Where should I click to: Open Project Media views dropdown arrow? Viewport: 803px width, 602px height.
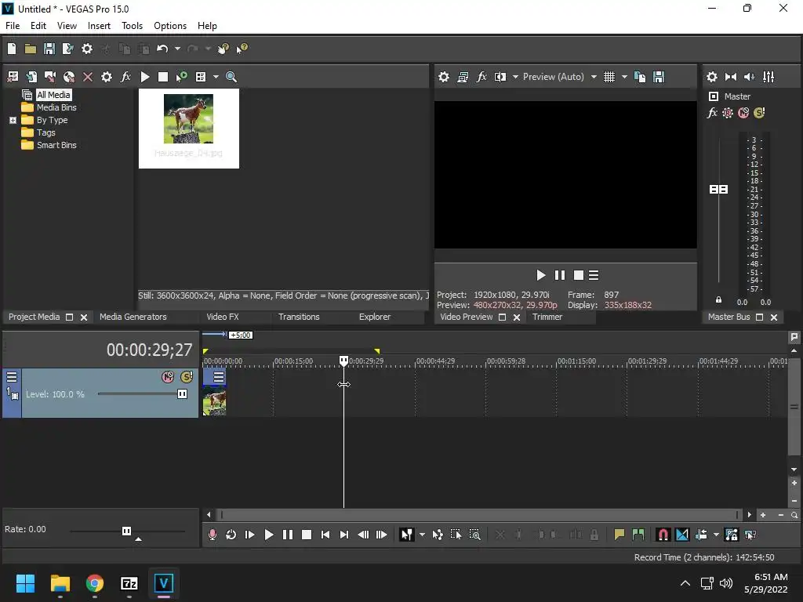(216, 77)
